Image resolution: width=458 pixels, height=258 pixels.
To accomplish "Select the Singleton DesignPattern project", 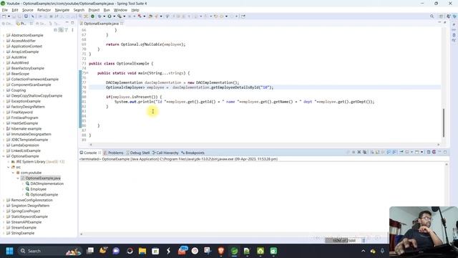I will pyautogui.click(x=30, y=206).
